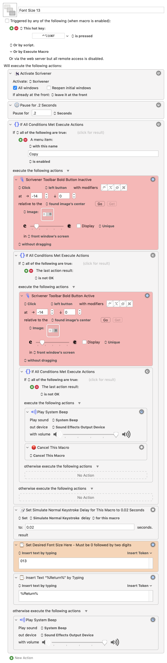Screen dimensions: 167x663
Task: Enable Reopen initial windows checkbox
Action: tap(49, 88)
